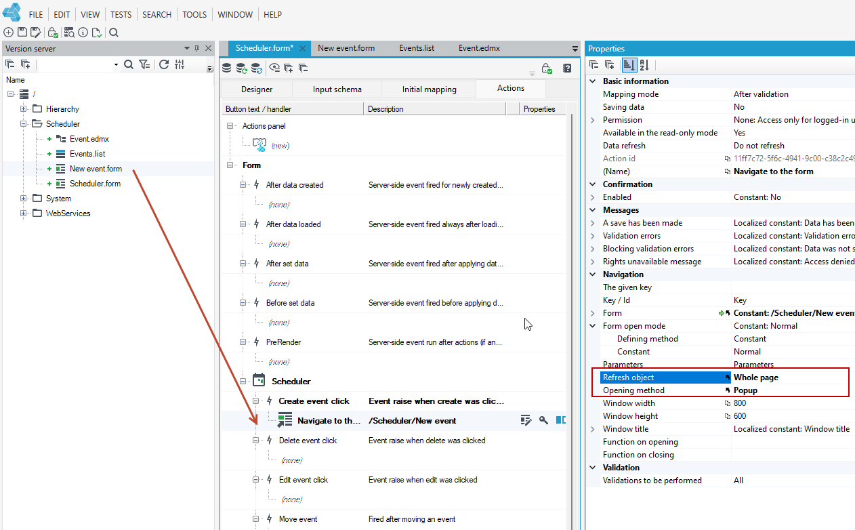Open the FILE menu

[x=36, y=14]
